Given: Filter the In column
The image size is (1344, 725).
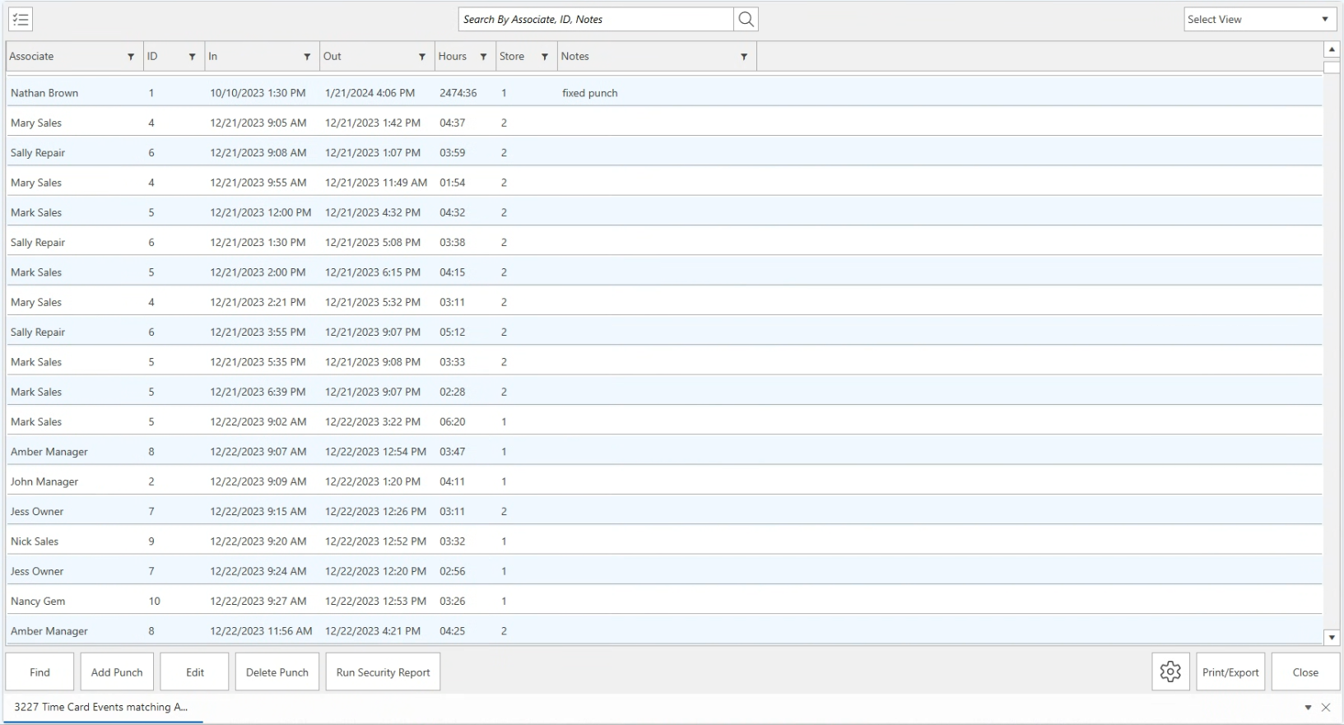Looking at the screenshot, I should click(307, 57).
